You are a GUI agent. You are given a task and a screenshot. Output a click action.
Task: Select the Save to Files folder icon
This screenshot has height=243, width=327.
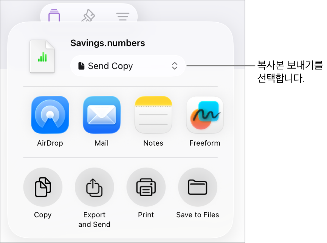click(198, 187)
